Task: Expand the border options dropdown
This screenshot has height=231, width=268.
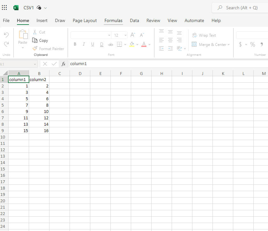Action: [x=125, y=44]
